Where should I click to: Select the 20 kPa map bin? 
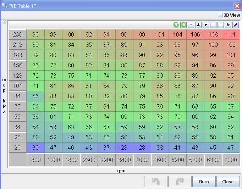[18, 148]
